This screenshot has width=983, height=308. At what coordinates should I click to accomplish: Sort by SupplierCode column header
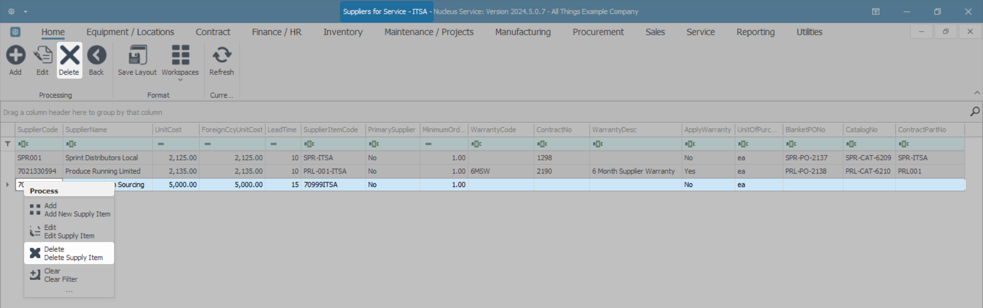[x=39, y=130]
